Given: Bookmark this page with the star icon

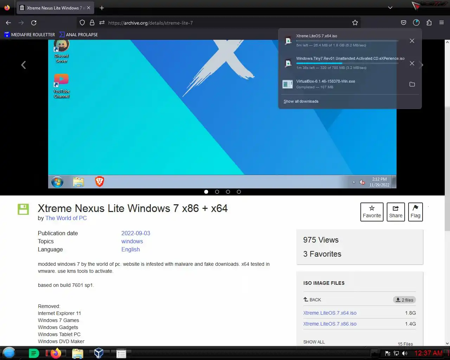Looking at the screenshot, I should tap(355, 23).
